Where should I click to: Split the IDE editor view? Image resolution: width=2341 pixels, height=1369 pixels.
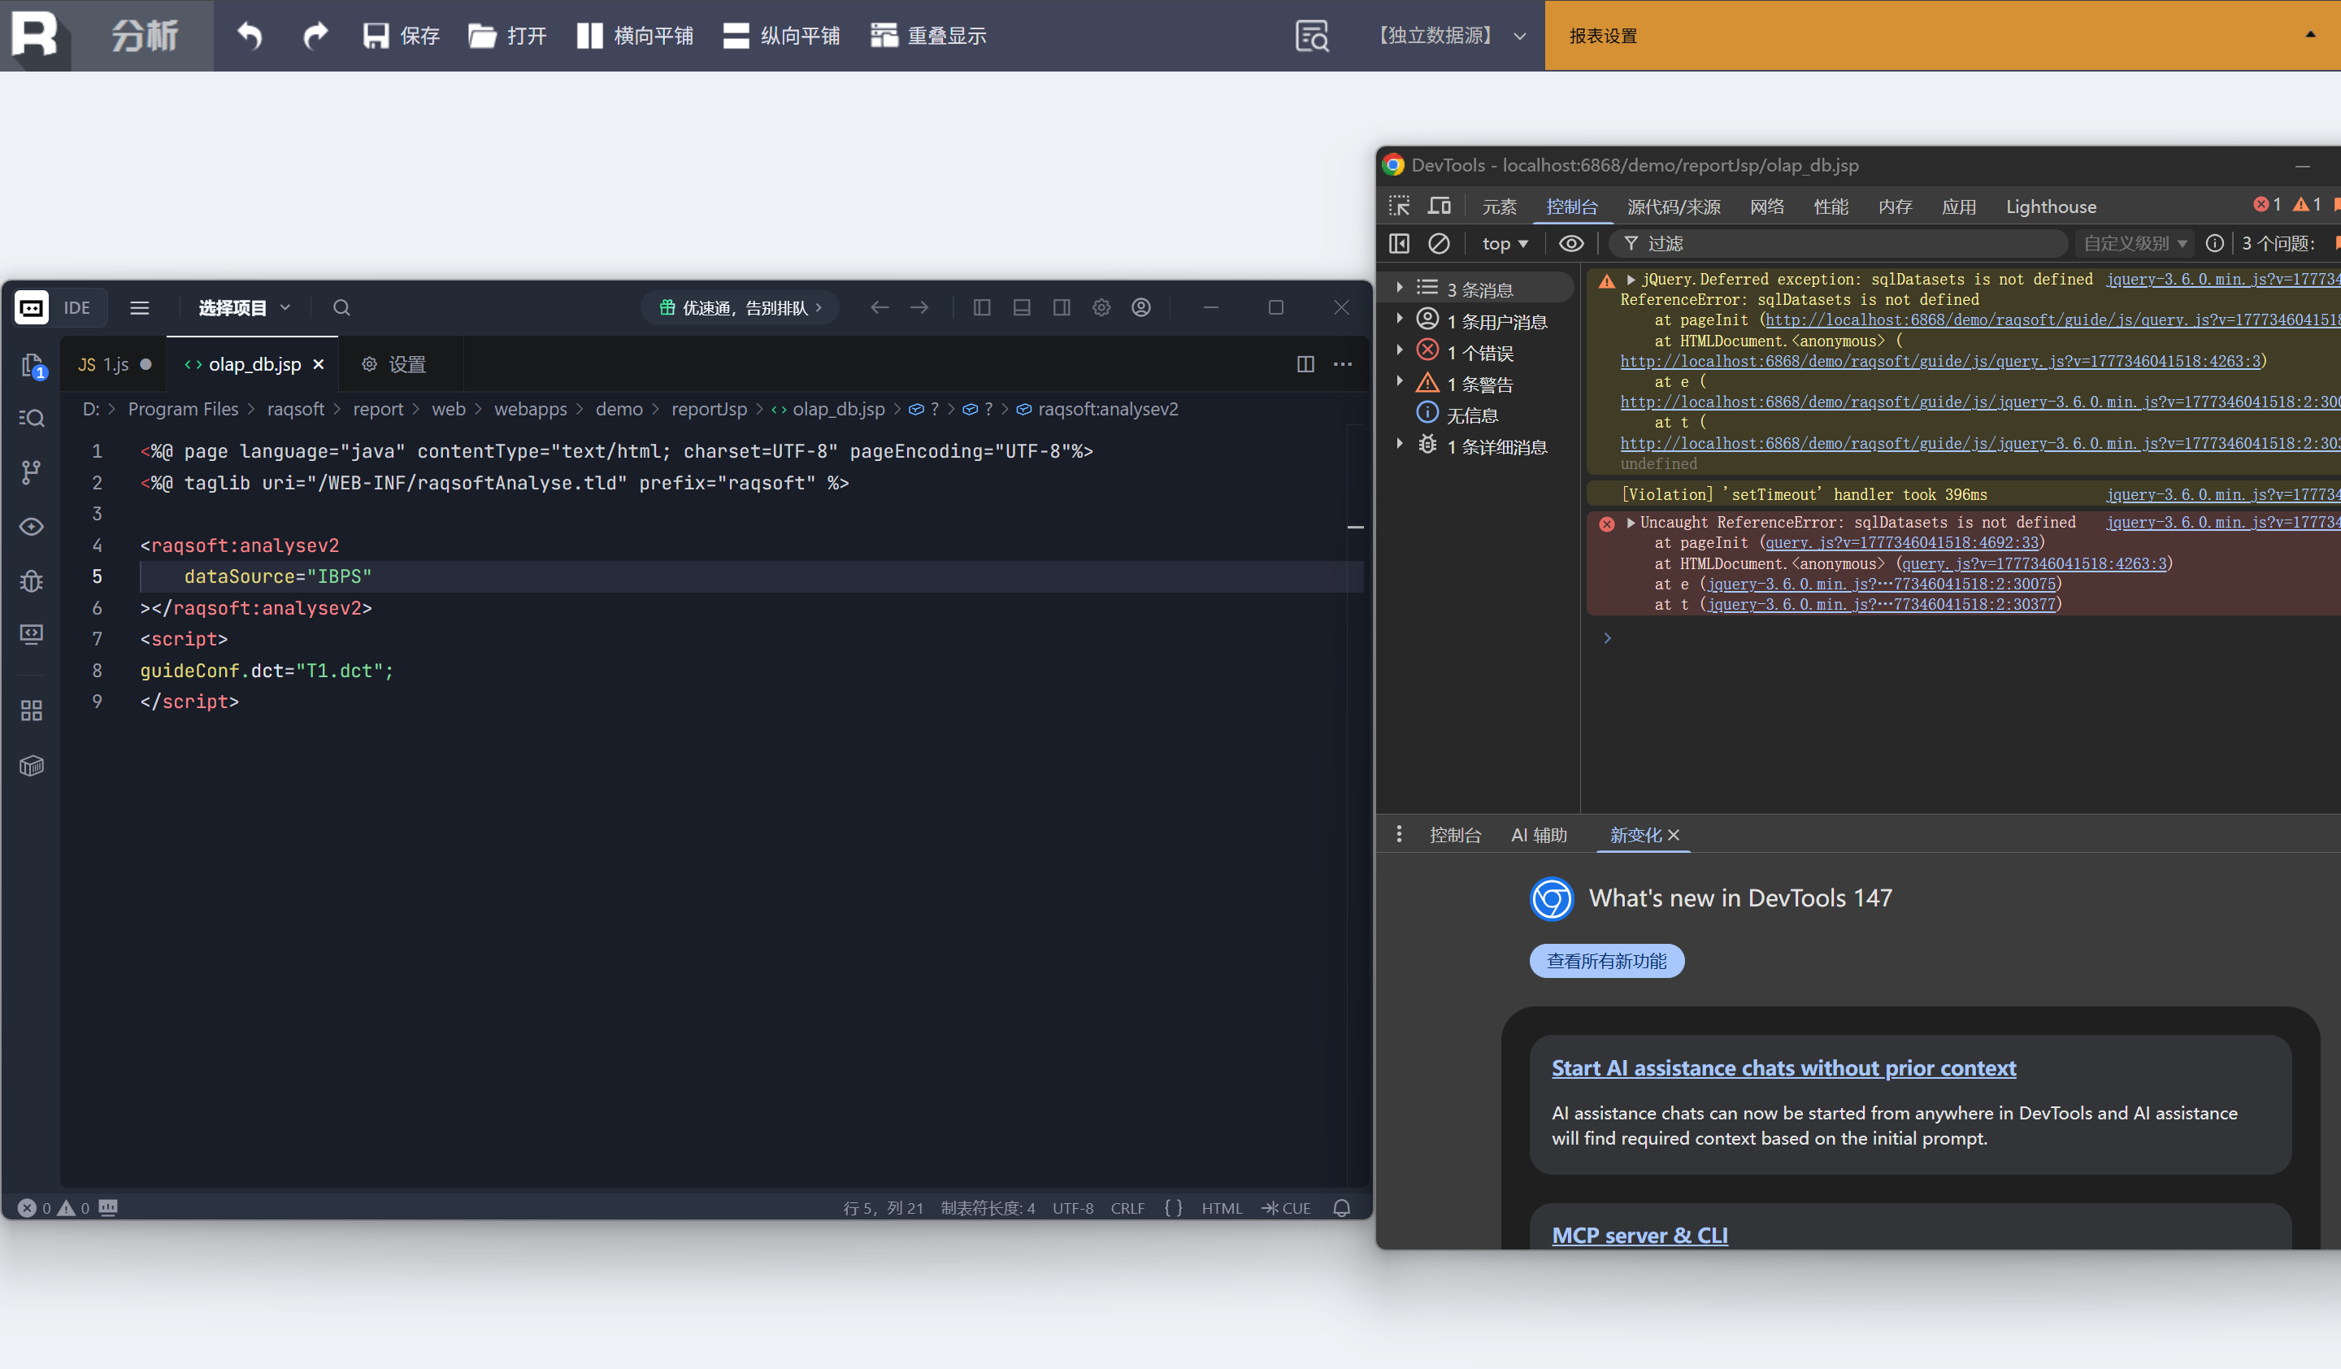pyautogui.click(x=1305, y=364)
